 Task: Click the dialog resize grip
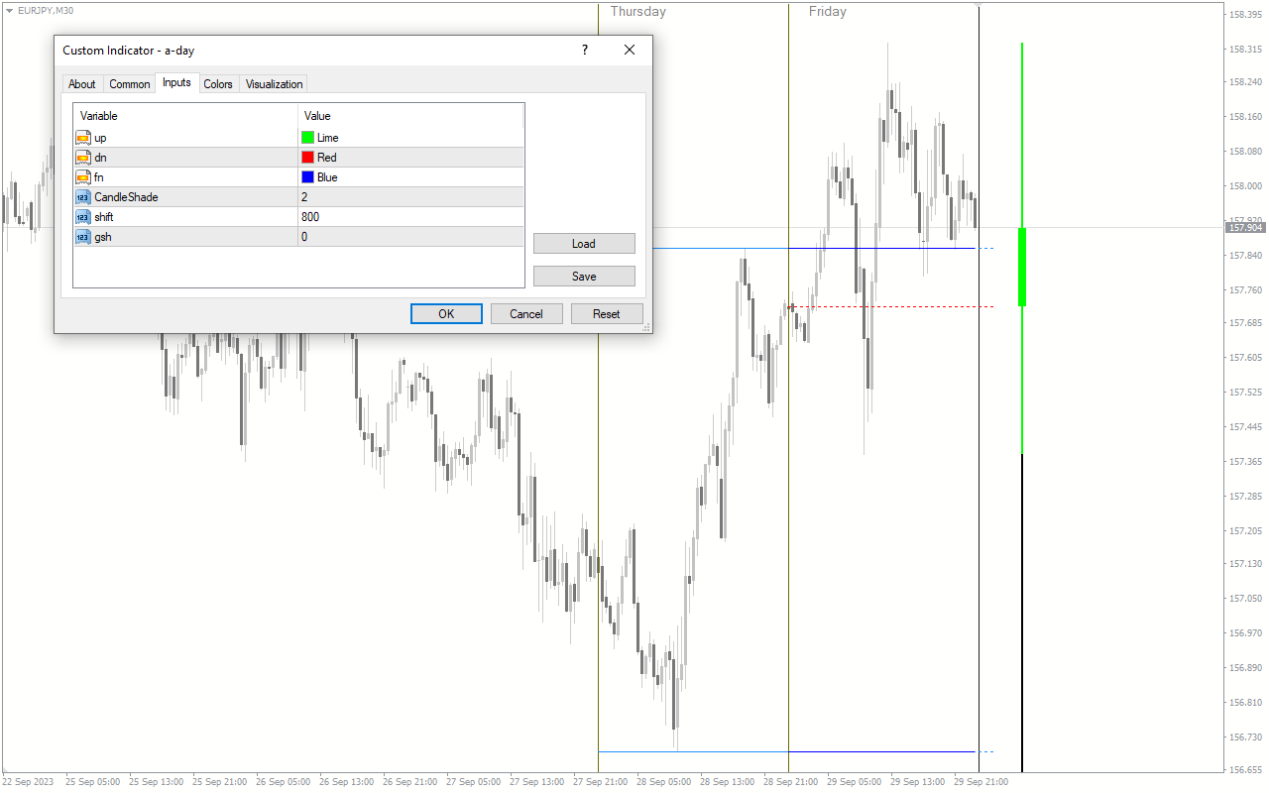coord(646,327)
